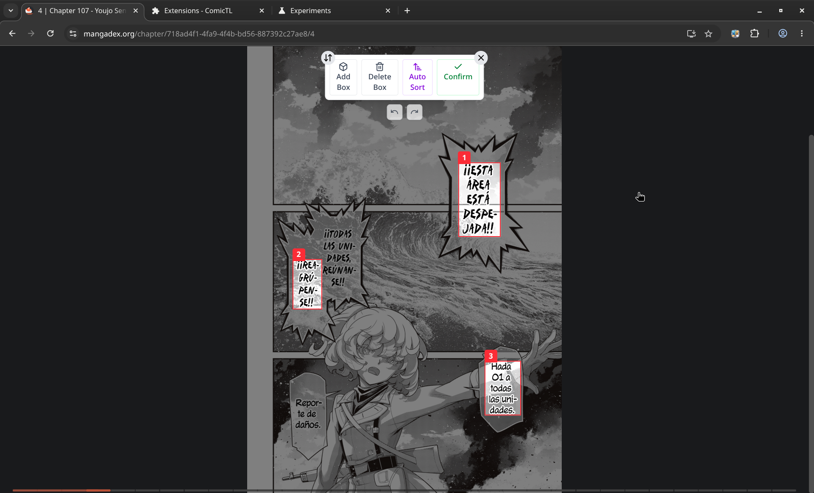Select text box number 2
This screenshot has height=493, width=814.
click(x=307, y=284)
